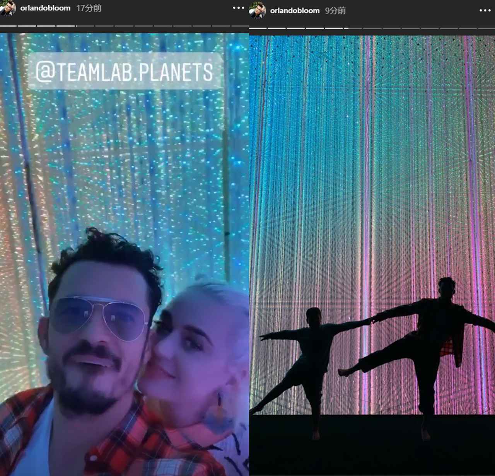Click the aviator sunglasses in the selfie
This screenshot has width=495, height=476.
pos(99,317)
